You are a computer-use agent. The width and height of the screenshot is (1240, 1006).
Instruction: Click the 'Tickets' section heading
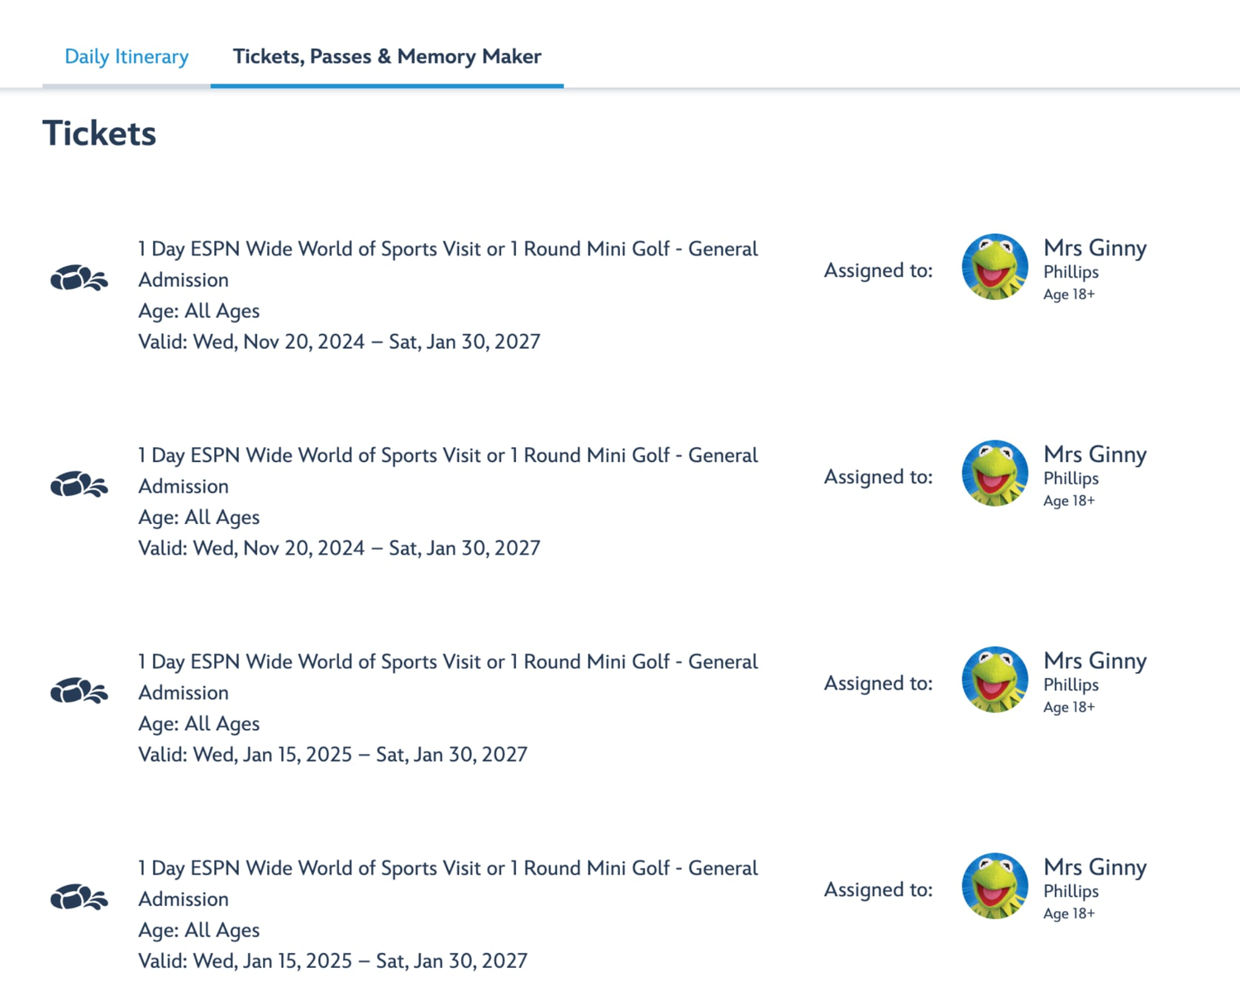tap(99, 133)
